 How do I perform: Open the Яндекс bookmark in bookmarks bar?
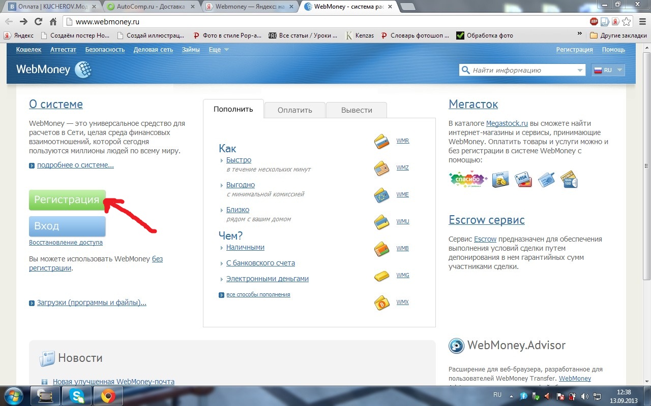pyautogui.click(x=19, y=36)
